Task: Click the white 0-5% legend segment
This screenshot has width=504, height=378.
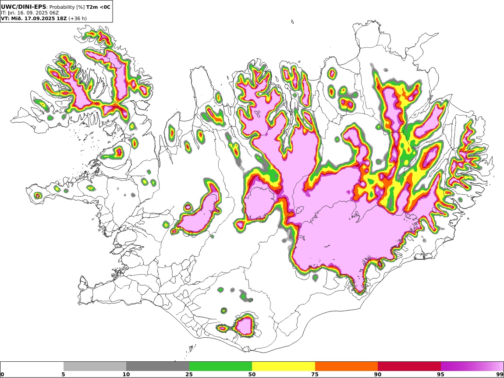Action: (x=32, y=367)
